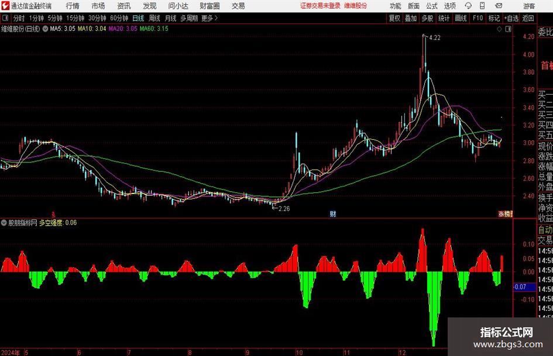Click the 统计 statistics button
This screenshot has height=356, width=553.
click(x=444, y=18)
